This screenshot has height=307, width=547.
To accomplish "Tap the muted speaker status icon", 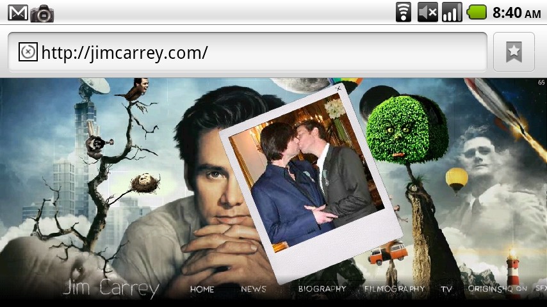I will tap(427, 12).
